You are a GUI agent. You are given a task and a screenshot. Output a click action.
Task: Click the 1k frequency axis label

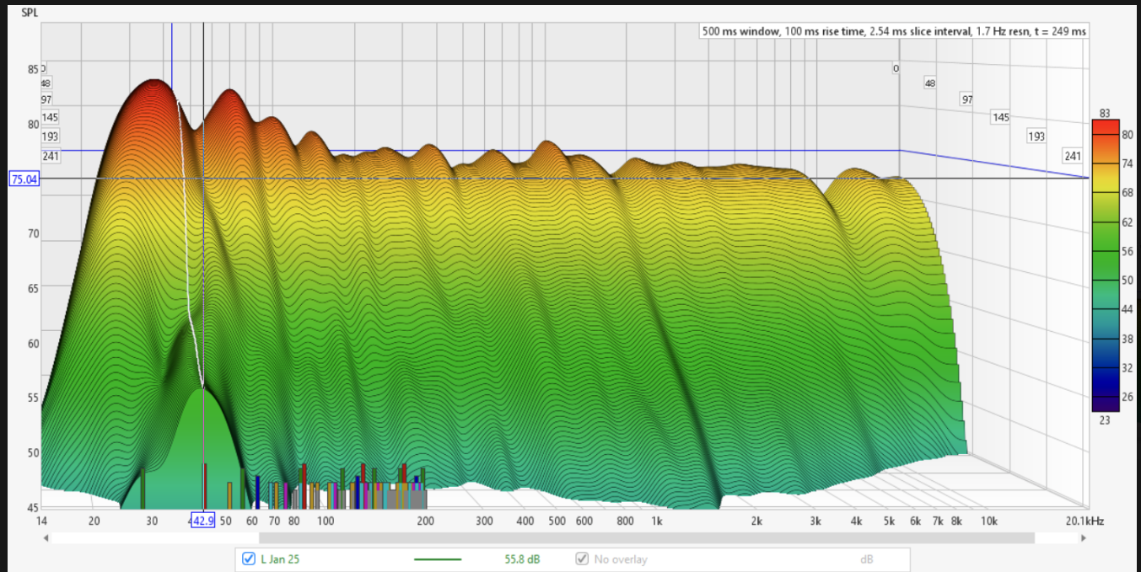pos(657,521)
